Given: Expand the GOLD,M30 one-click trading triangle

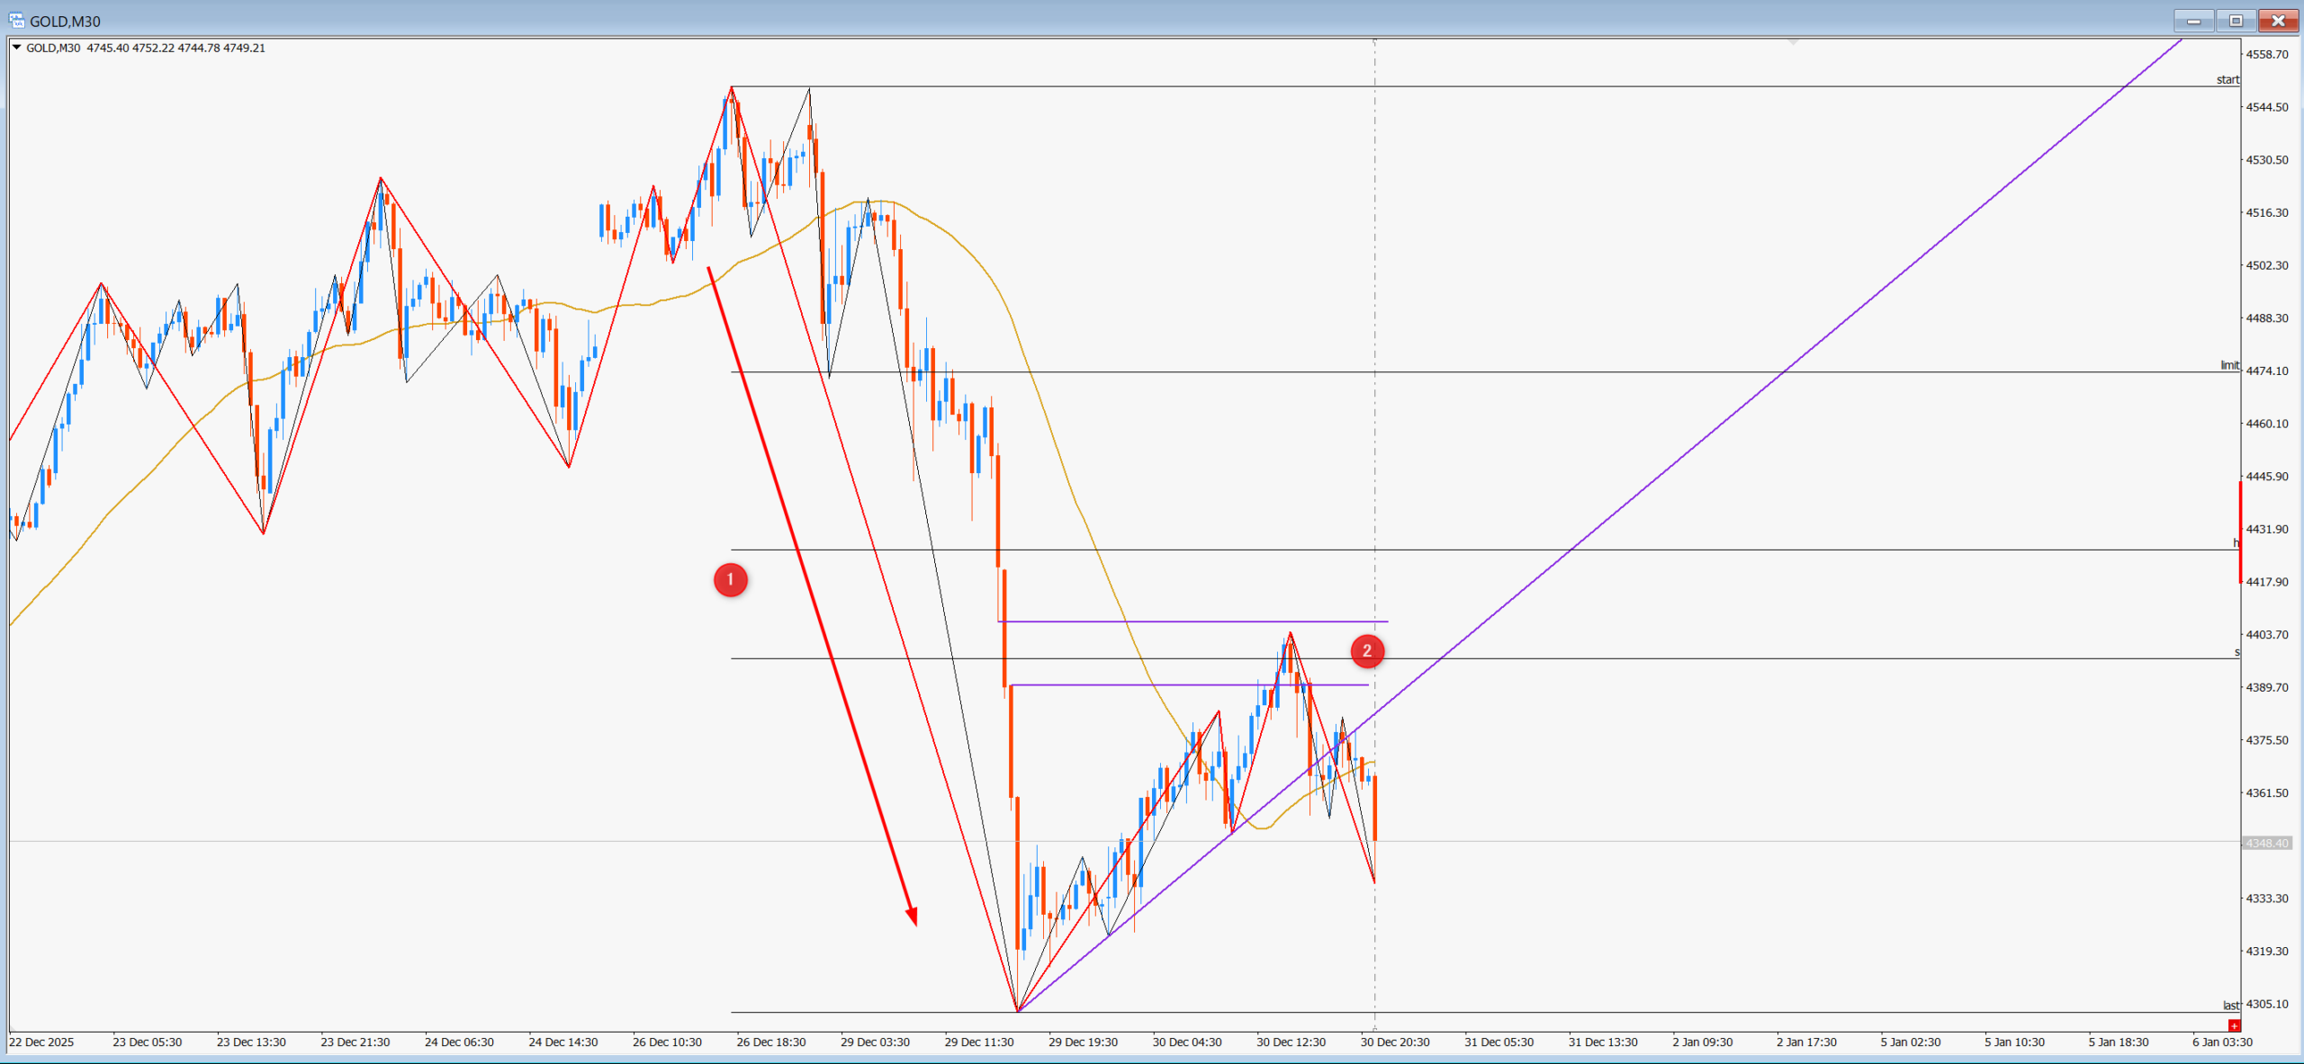Looking at the screenshot, I should coord(16,47).
